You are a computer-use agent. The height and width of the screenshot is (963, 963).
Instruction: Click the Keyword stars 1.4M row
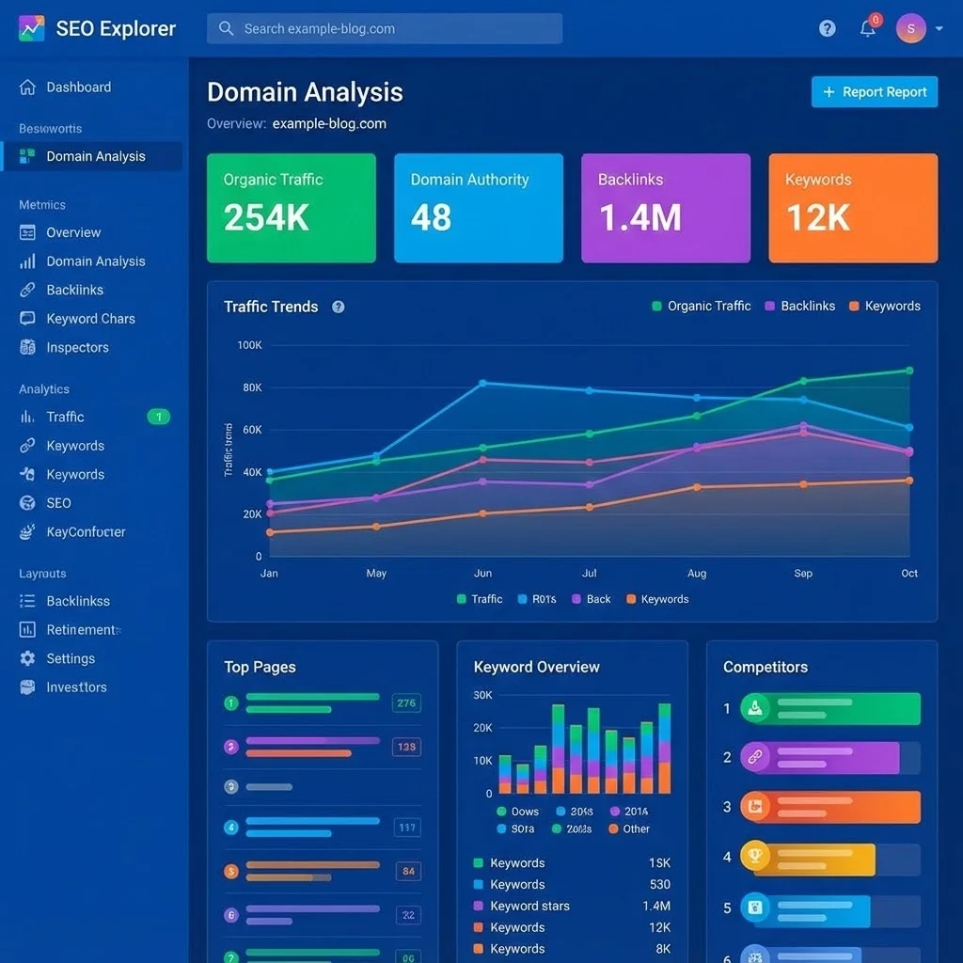click(x=572, y=906)
